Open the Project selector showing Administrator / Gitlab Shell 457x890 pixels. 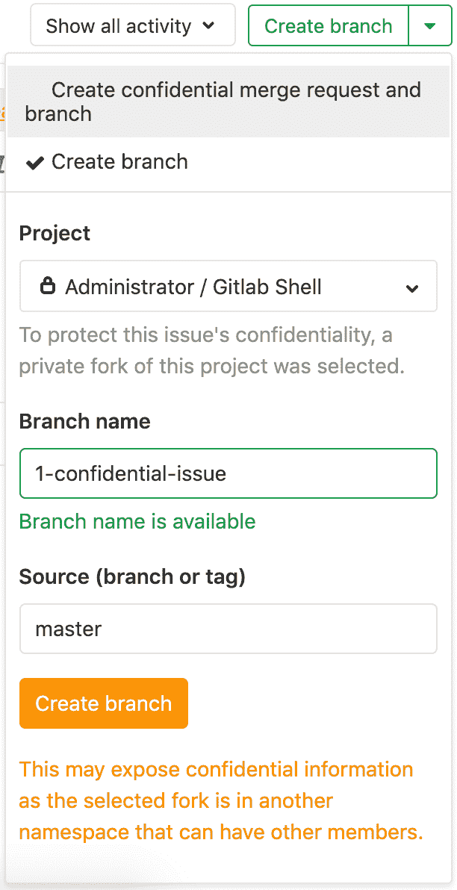(228, 286)
